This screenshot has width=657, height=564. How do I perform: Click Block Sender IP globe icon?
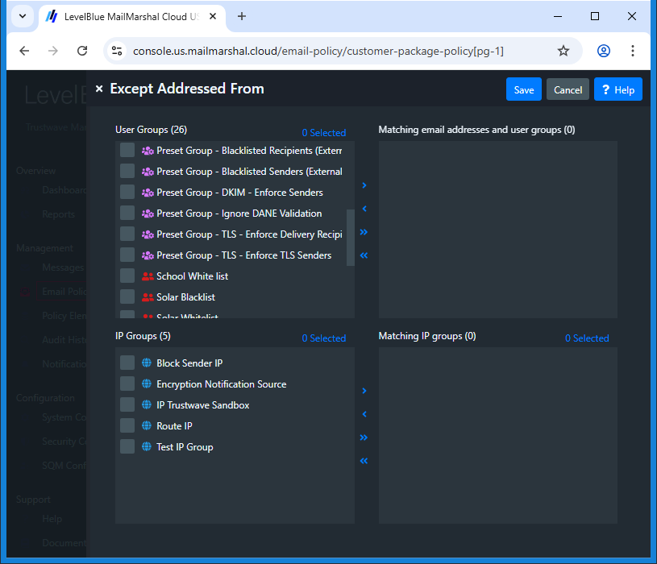pyautogui.click(x=146, y=363)
